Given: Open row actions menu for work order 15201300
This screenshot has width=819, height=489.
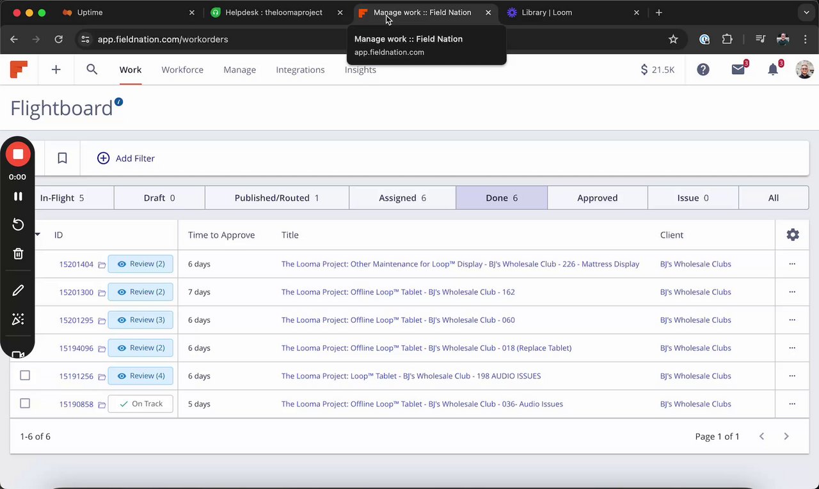Looking at the screenshot, I should pos(792,292).
